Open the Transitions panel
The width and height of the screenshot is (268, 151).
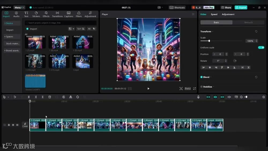point(57,14)
